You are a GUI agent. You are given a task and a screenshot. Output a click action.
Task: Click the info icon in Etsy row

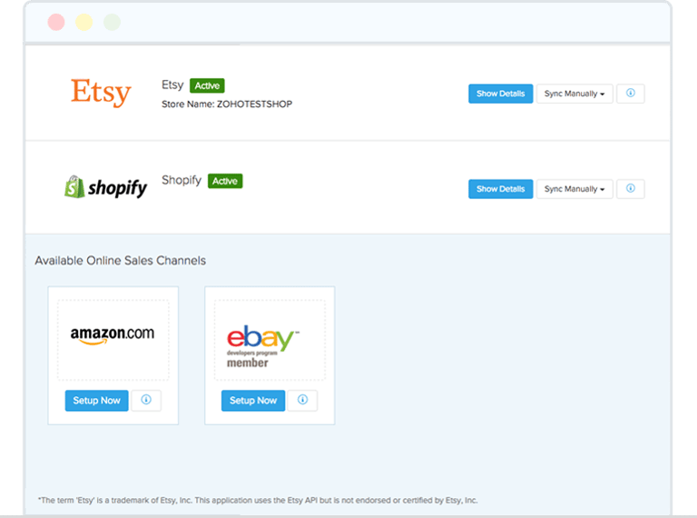[631, 94]
